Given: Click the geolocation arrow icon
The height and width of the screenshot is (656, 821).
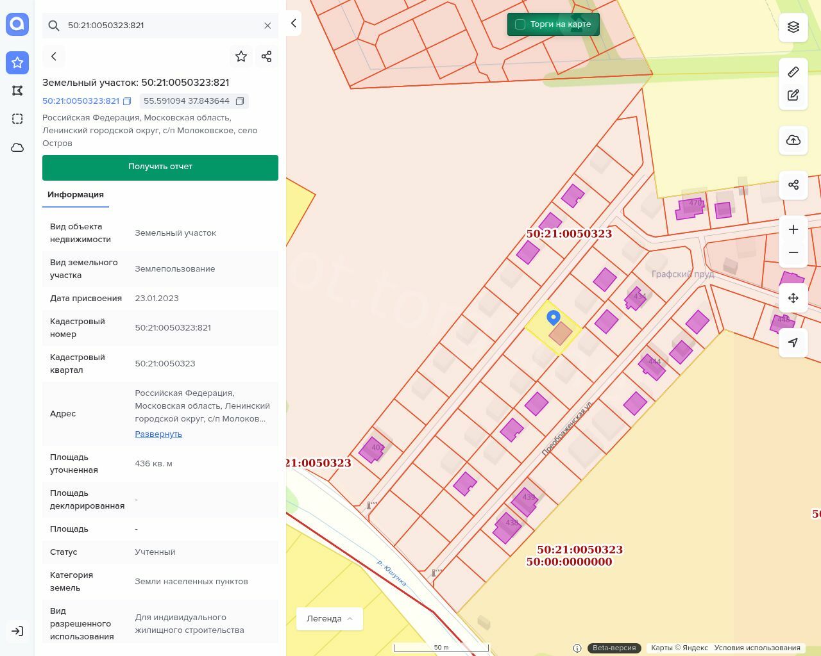Looking at the screenshot, I should [793, 342].
